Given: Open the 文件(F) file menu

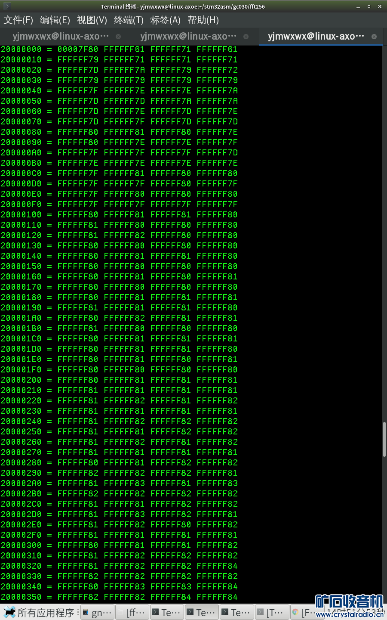Looking at the screenshot, I should pos(18,20).
